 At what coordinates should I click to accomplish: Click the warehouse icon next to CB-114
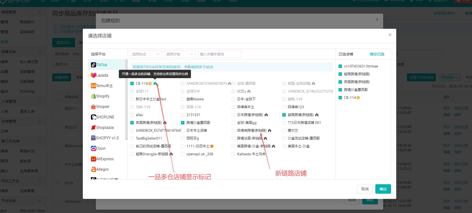coord(155,83)
